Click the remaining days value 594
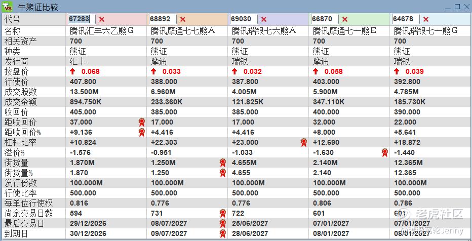 (x=76, y=213)
